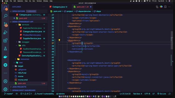
Task: Open the Manage settings gear
Action: click(x=5, y=89)
